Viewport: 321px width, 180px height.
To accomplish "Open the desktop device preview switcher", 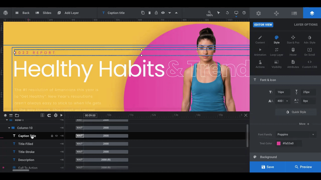I will click(236, 13).
